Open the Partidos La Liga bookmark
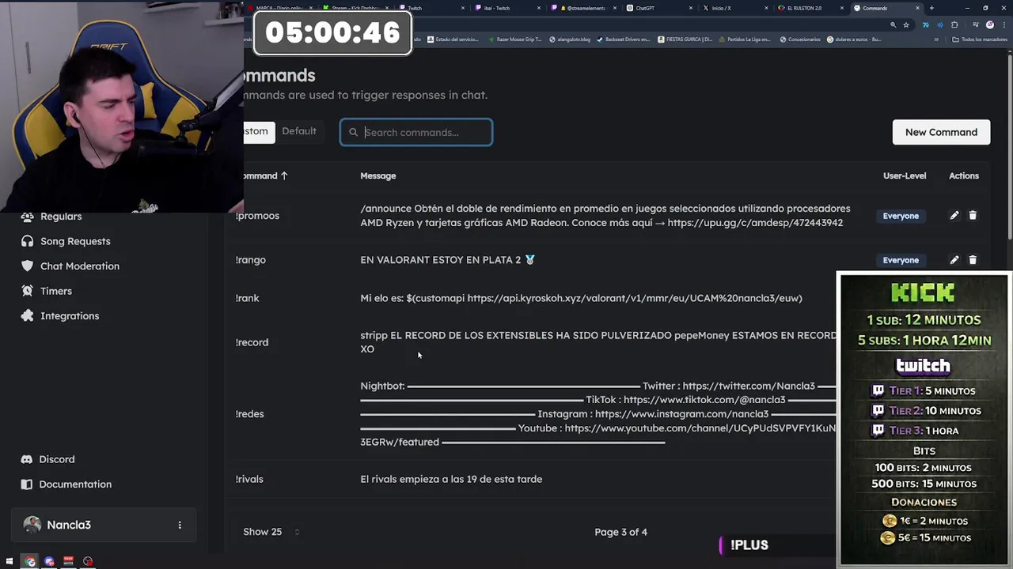 [745, 40]
